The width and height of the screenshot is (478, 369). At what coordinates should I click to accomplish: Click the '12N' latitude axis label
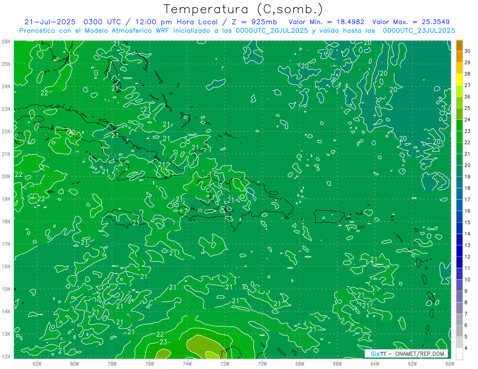[x=6, y=356]
